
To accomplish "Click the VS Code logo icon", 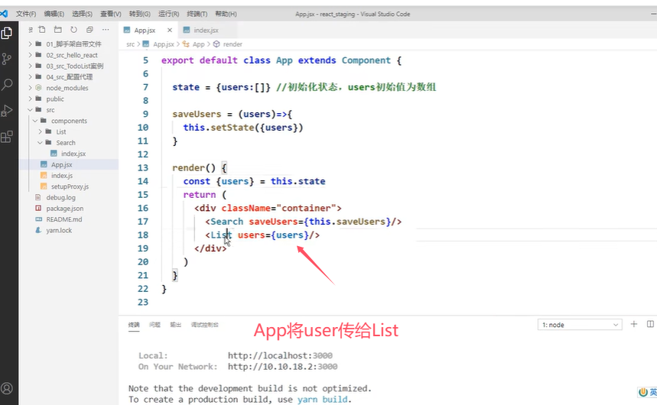I will (x=4, y=14).
